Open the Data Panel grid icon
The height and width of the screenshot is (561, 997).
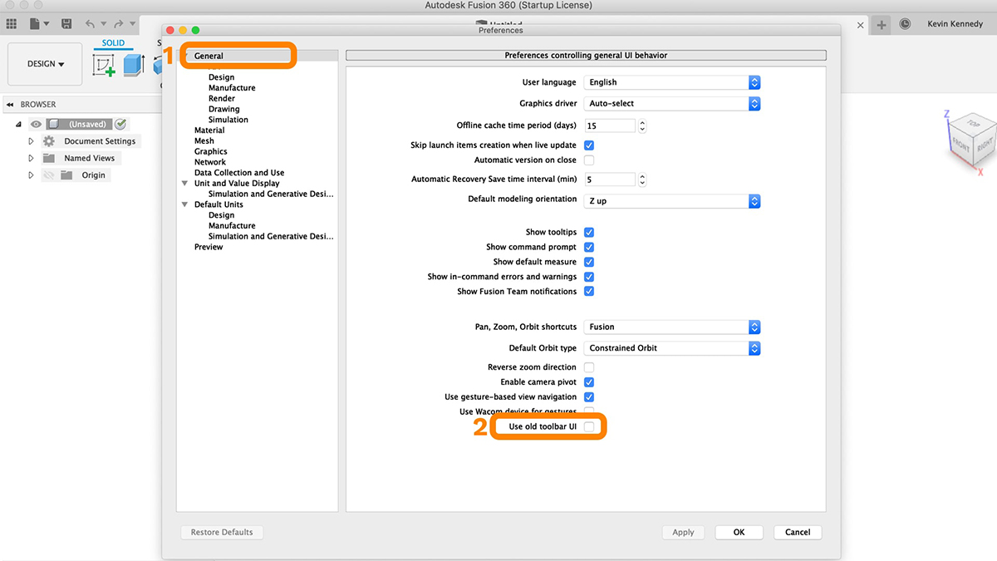point(12,25)
